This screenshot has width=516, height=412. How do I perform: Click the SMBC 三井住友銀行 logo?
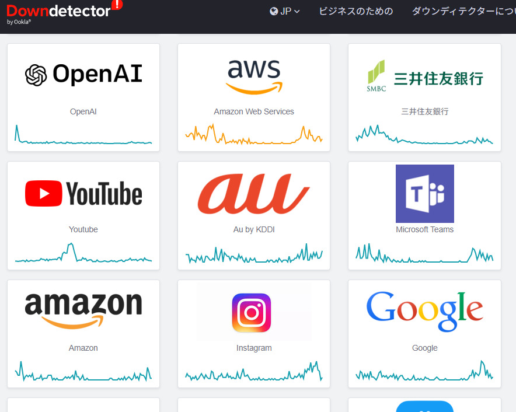[425, 76]
